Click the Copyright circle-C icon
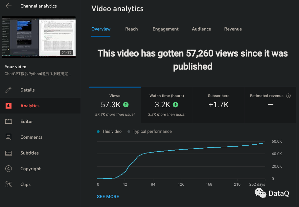The height and width of the screenshot is (207, 299). [x=9, y=169]
